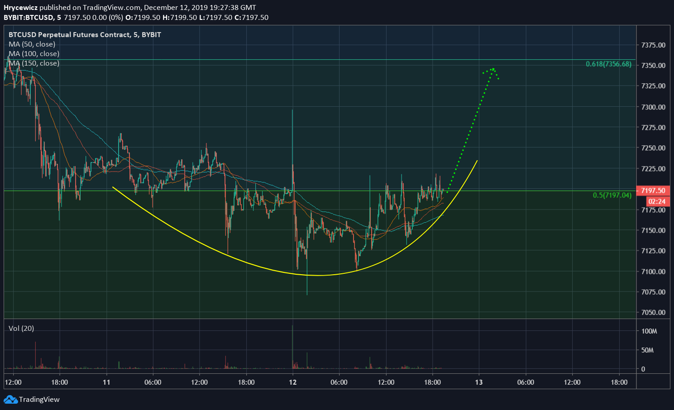
Task: Click the 7300.00 price axis label
Action: (653, 107)
